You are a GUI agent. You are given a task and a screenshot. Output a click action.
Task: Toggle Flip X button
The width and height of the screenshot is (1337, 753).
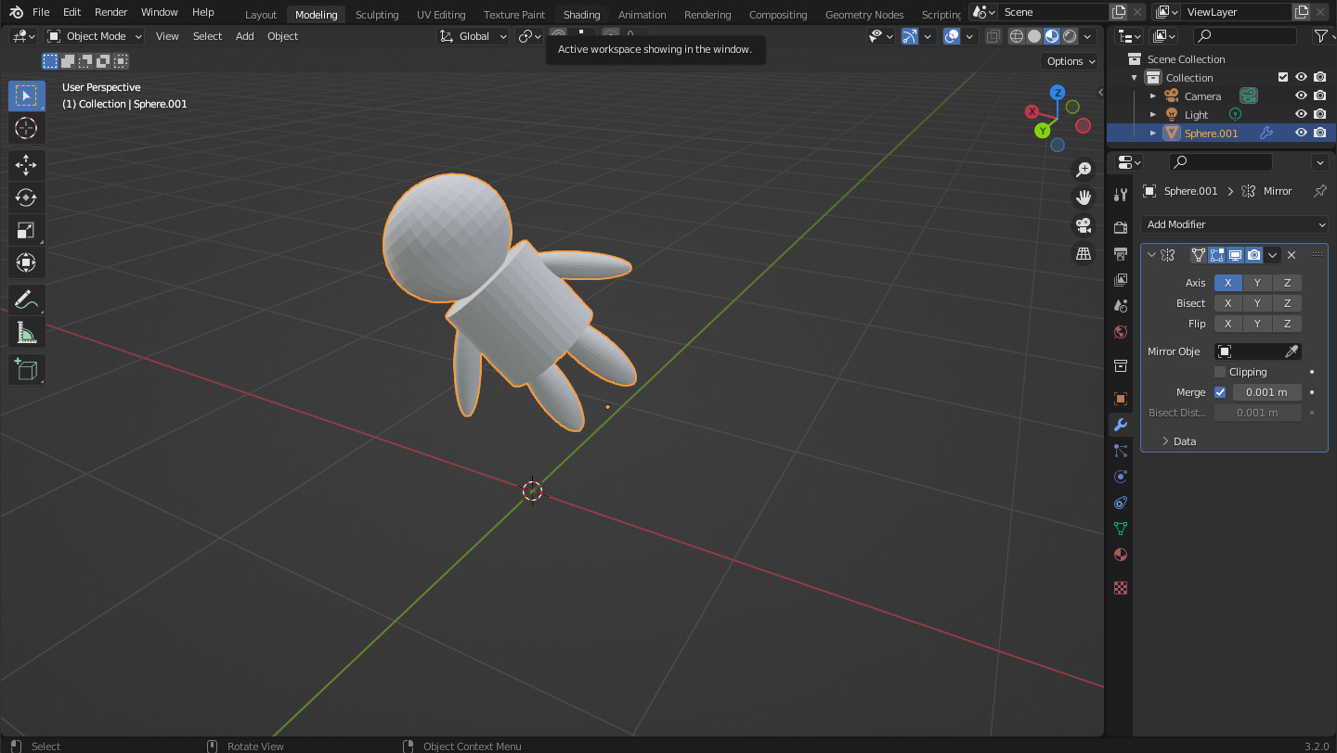click(1227, 324)
